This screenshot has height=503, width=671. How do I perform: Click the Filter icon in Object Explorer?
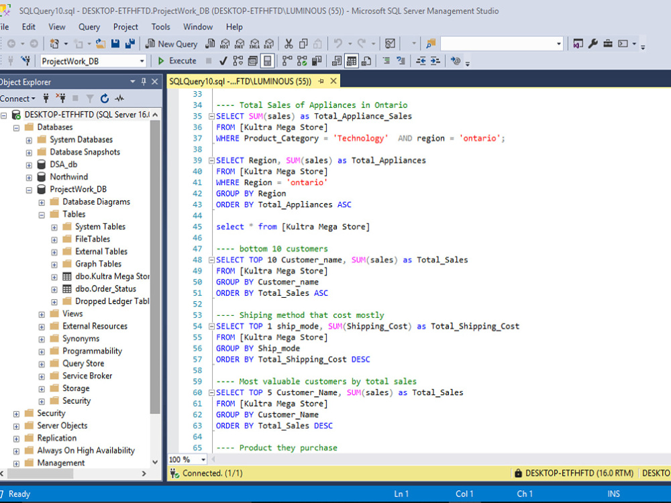(90, 99)
